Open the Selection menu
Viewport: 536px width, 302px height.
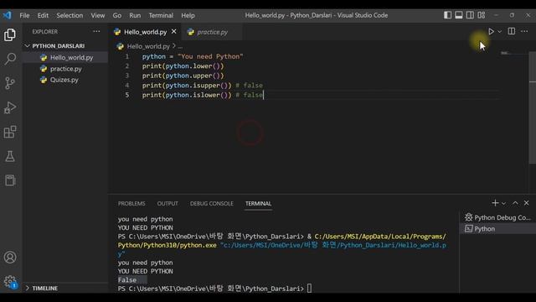pyautogui.click(x=70, y=15)
